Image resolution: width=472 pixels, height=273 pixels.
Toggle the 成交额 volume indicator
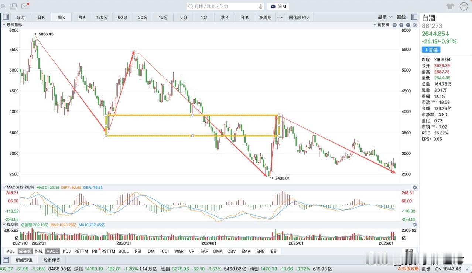click(25, 251)
